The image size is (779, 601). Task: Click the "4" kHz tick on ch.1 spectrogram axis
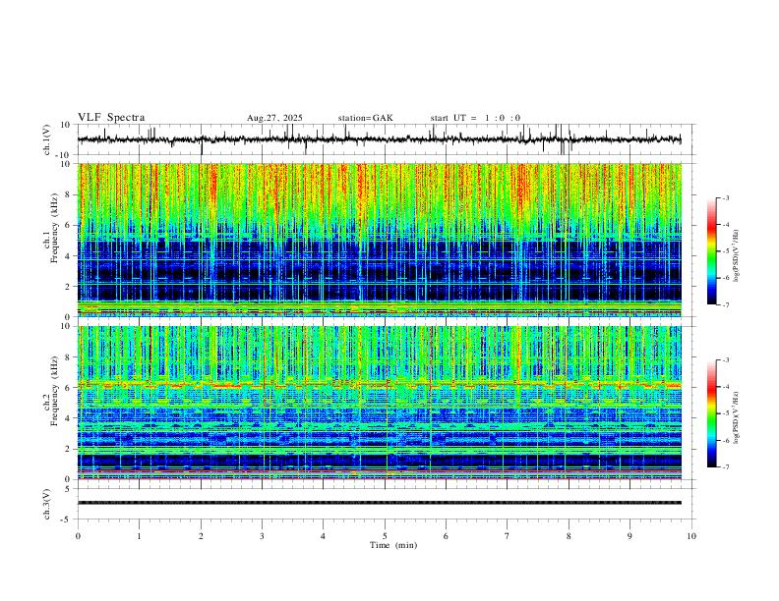[68, 256]
